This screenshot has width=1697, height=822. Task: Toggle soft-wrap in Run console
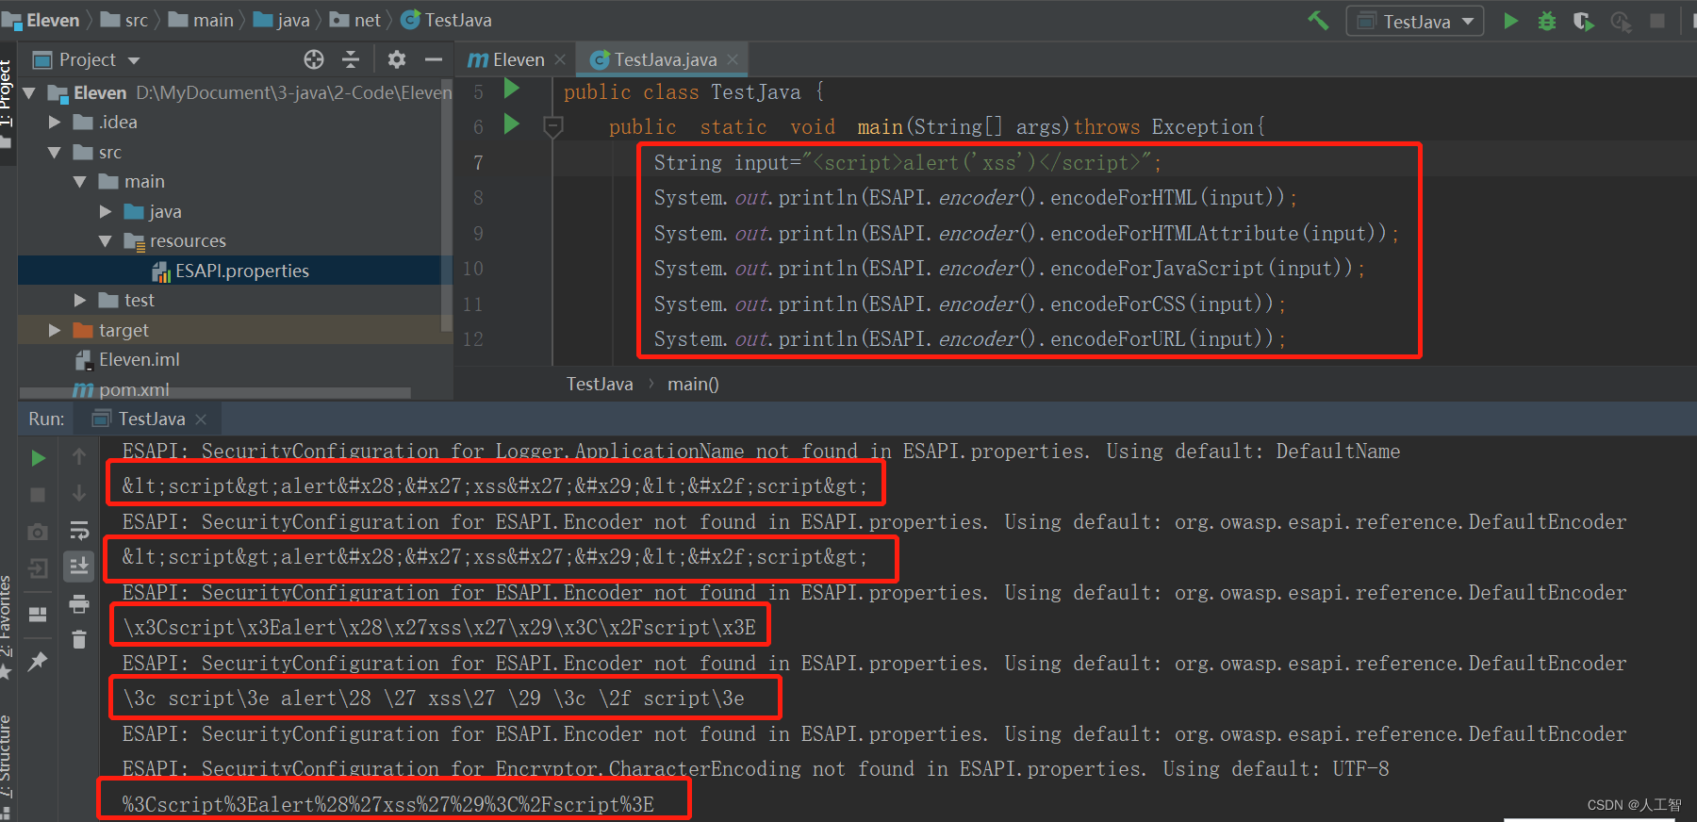(x=79, y=530)
